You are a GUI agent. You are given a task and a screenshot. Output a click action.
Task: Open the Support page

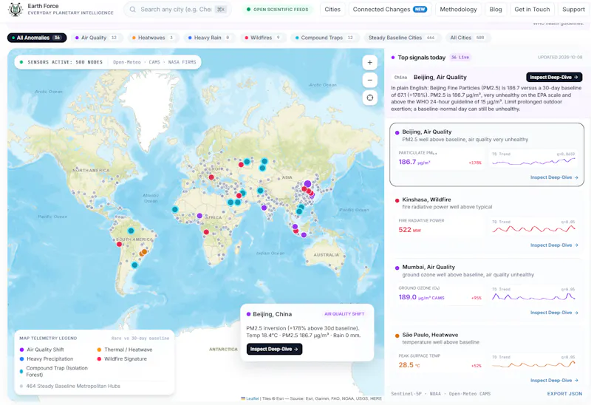(573, 10)
